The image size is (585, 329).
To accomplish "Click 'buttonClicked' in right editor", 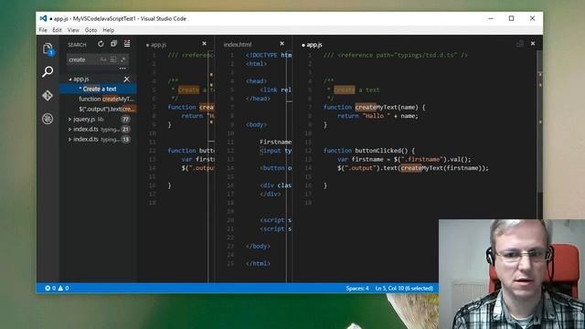I will (x=378, y=150).
